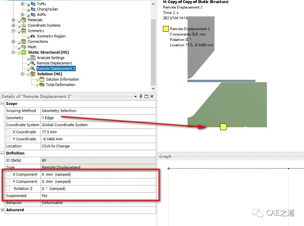Viewport: 304px width, 226px height.
Task: Click the Geometry value '1 Edge'
Action: pos(98,118)
